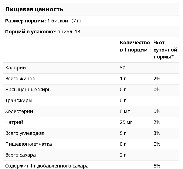Click the Количество в 1 порции header
The width and height of the screenshot is (183, 169).
click(135, 46)
